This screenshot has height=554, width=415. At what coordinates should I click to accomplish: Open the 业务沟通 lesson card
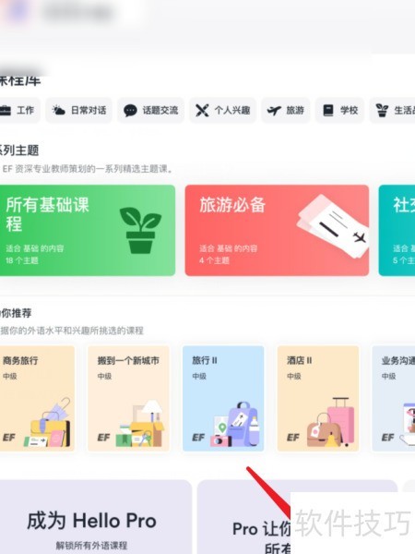[394, 399]
